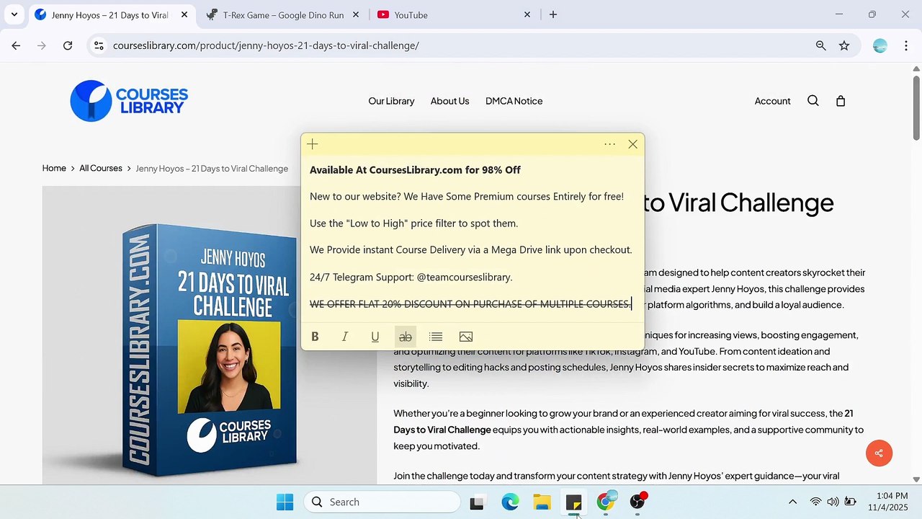Screen dimensions: 922x519
Task: Click scrollbar down arrow
Action: [x=916, y=479]
